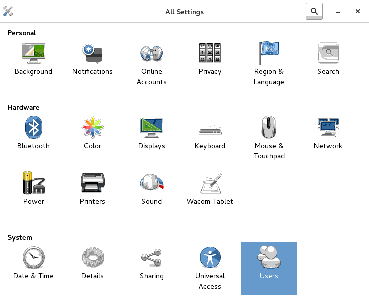Open Sound settings

point(151,183)
